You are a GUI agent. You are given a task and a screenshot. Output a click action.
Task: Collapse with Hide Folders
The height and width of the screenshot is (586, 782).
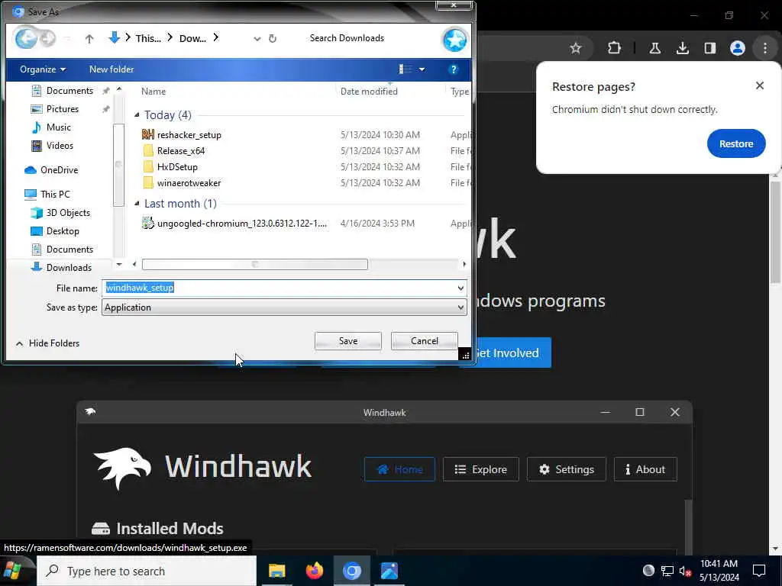coord(48,343)
